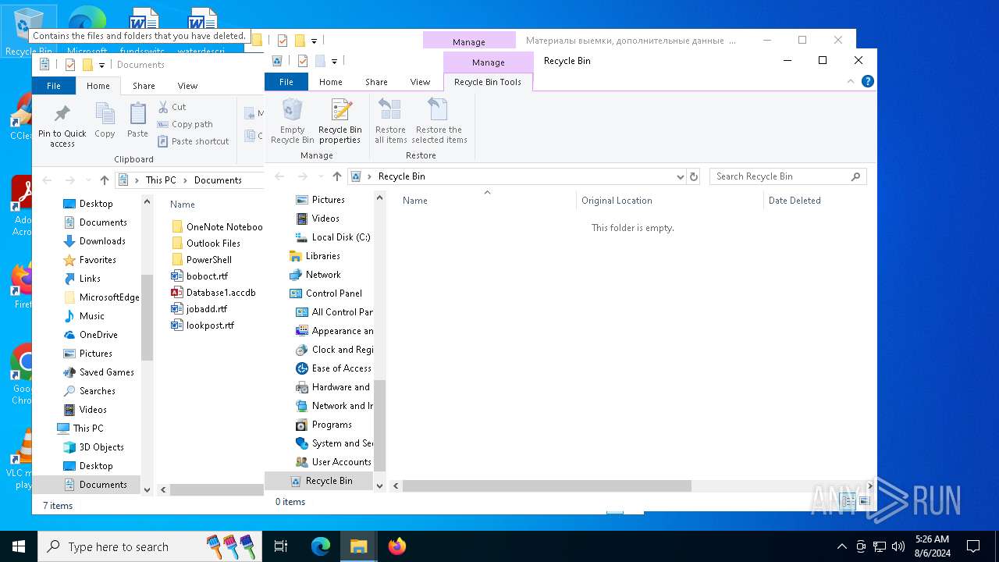Open Task View on taskbar
This screenshot has height=562, width=999.
click(281, 546)
